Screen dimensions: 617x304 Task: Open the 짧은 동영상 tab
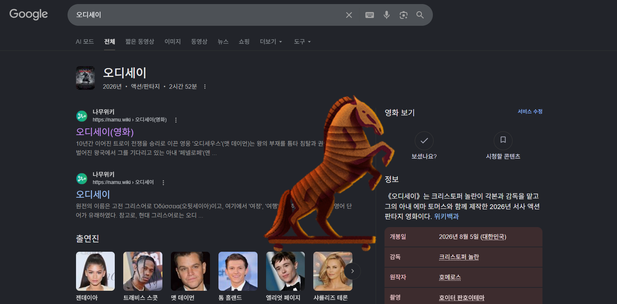[139, 42]
